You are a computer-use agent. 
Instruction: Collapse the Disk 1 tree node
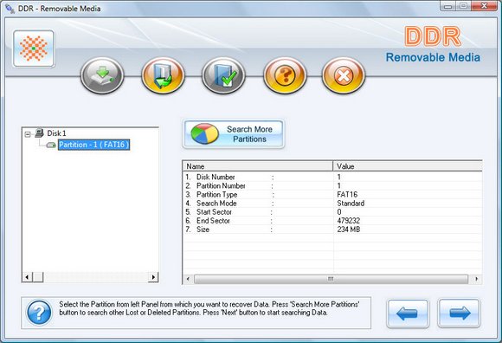pyautogui.click(x=28, y=134)
